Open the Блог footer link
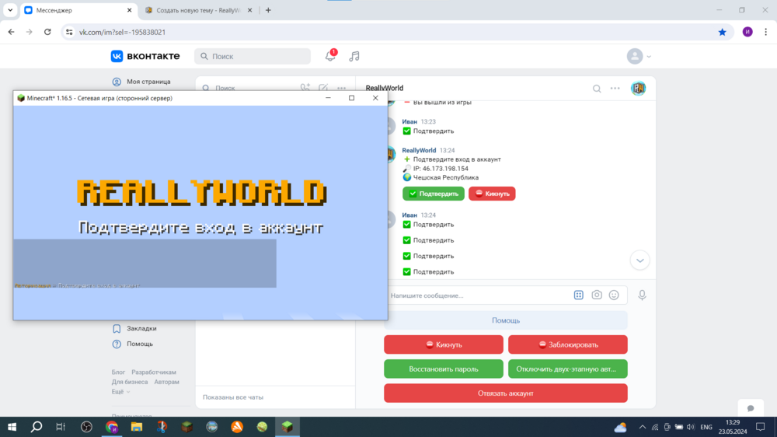Image resolution: width=777 pixels, height=437 pixels. click(118, 372)
